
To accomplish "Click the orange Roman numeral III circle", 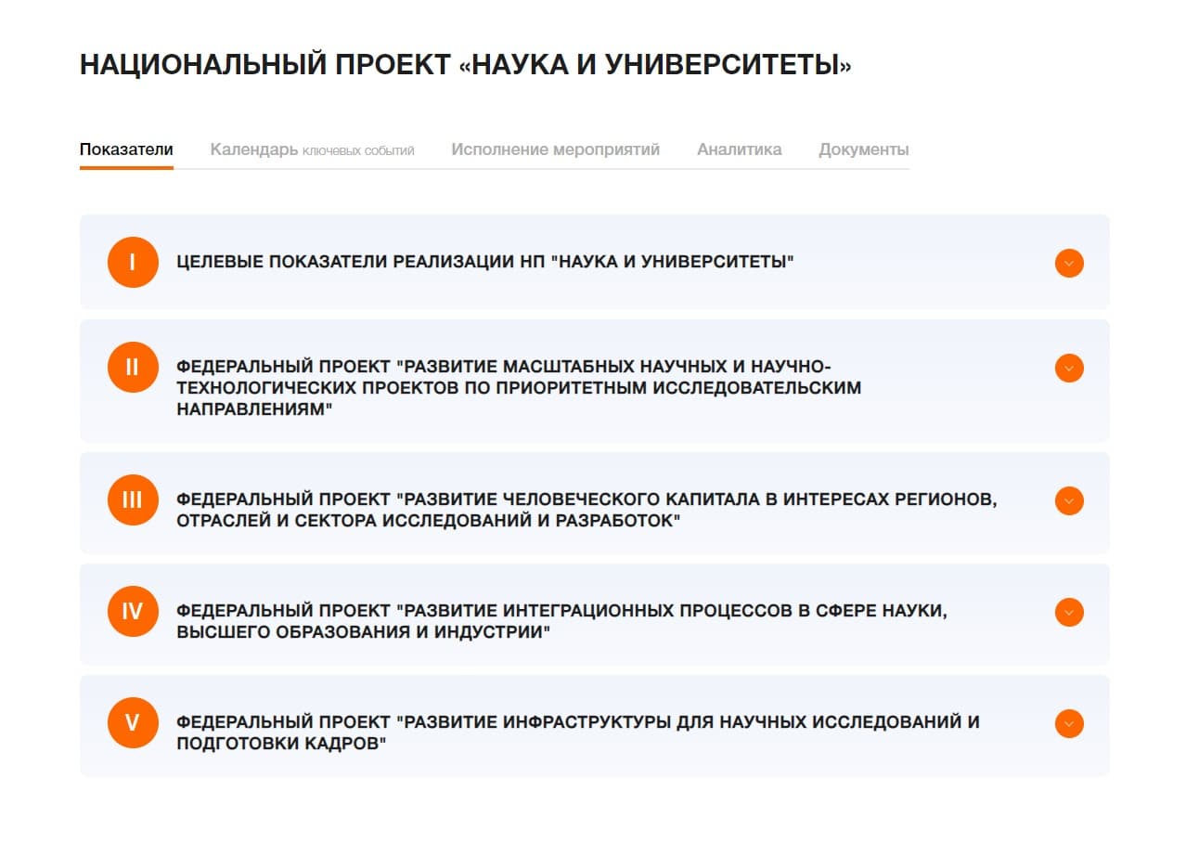I will pyautogui.click(x=133, y=500).
